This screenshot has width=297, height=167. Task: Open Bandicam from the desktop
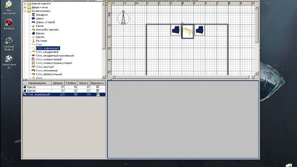(9, 24)
